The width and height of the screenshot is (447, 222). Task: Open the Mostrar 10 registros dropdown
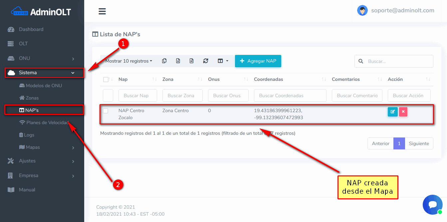(128, 61)
